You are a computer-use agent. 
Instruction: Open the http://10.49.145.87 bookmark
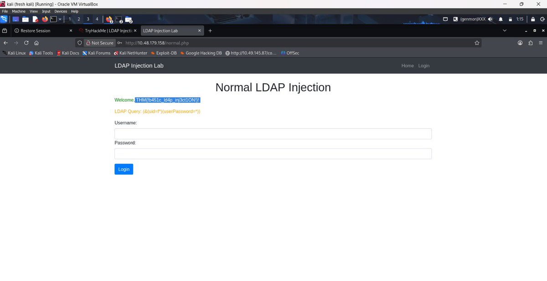click(251, 53)
